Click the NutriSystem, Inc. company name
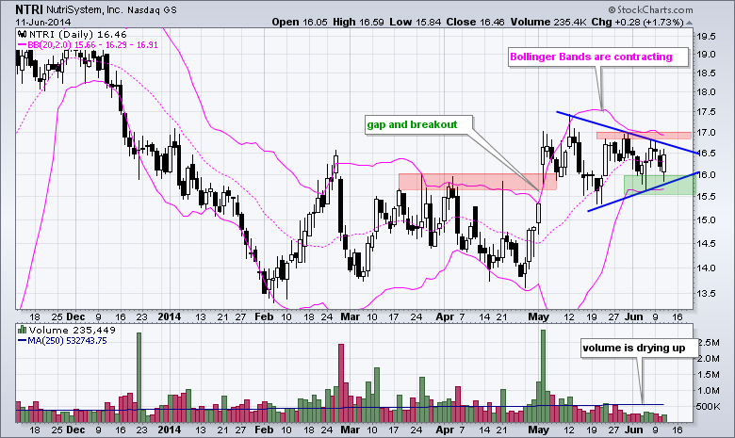The width and height of the screenshot is (735, 438). [x=85, y=9]
